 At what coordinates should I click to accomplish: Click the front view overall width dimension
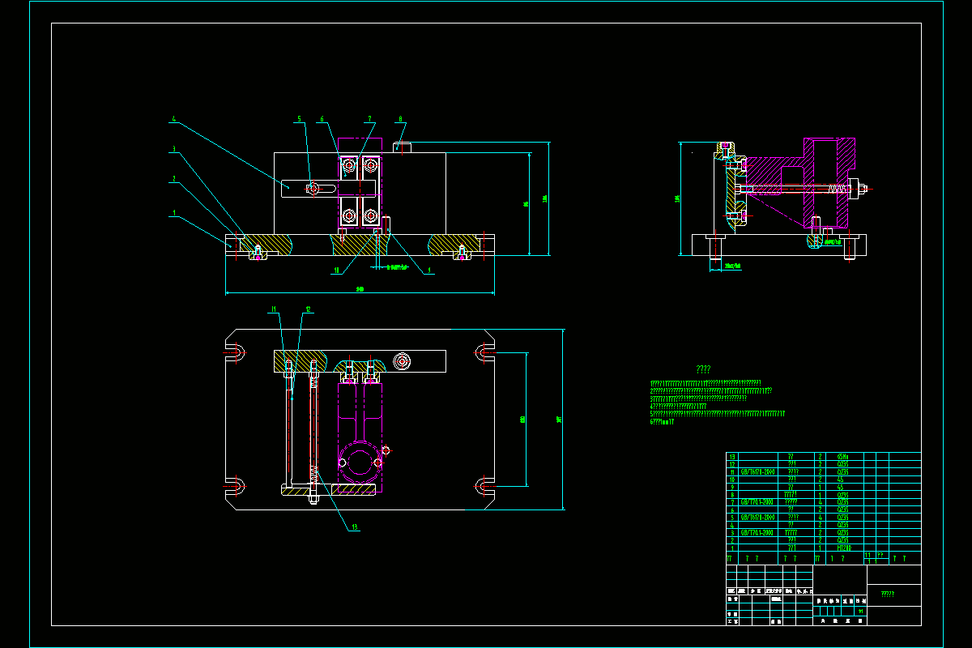(x=360, y=289)
